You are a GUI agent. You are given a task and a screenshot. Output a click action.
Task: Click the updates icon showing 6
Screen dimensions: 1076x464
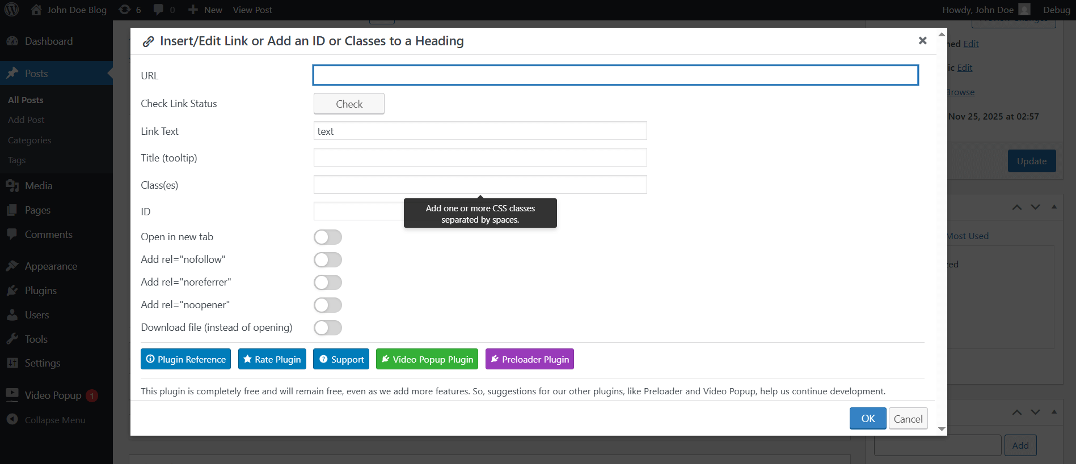tap(125, 10)
